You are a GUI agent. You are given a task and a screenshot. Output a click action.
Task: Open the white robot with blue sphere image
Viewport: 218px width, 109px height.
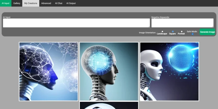169,72
